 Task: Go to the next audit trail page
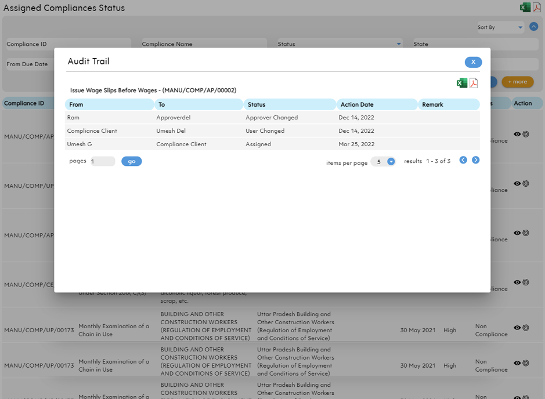[475, 160]
